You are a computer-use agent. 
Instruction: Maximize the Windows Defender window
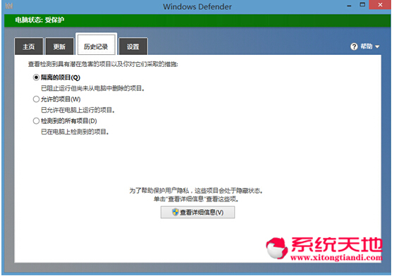[x=362, y=5]
